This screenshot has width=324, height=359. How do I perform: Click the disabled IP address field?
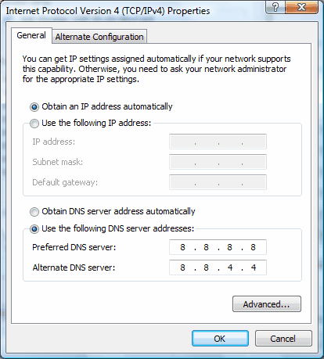click(218, 142)
